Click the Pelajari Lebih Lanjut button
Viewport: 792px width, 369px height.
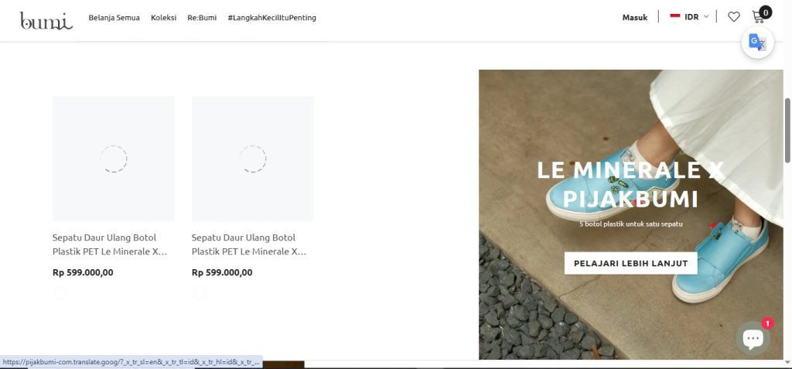(x=631, y=263)
